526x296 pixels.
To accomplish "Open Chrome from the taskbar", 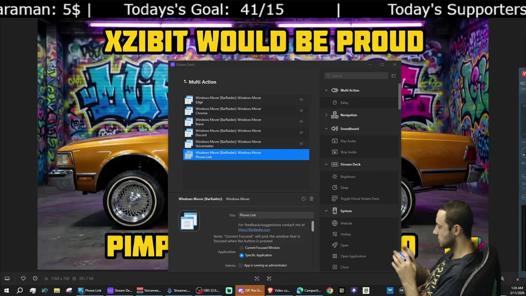I will coord(330,290).
